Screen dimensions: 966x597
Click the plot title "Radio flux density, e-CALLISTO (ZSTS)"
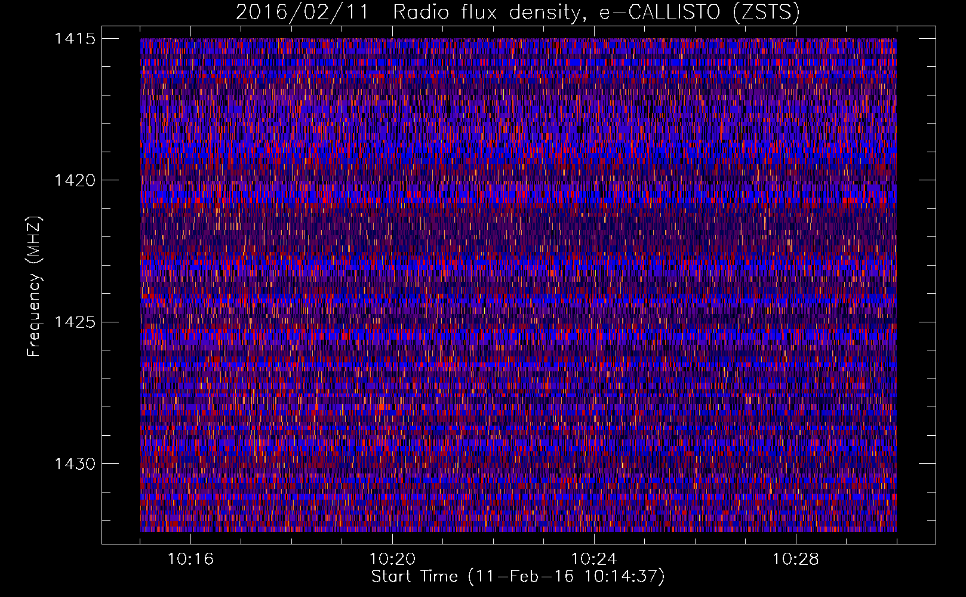click(596, 13)
